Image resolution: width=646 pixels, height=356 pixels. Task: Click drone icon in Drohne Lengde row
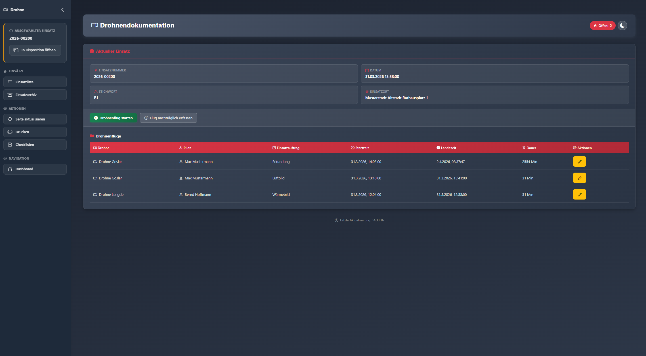click(95, 195)
